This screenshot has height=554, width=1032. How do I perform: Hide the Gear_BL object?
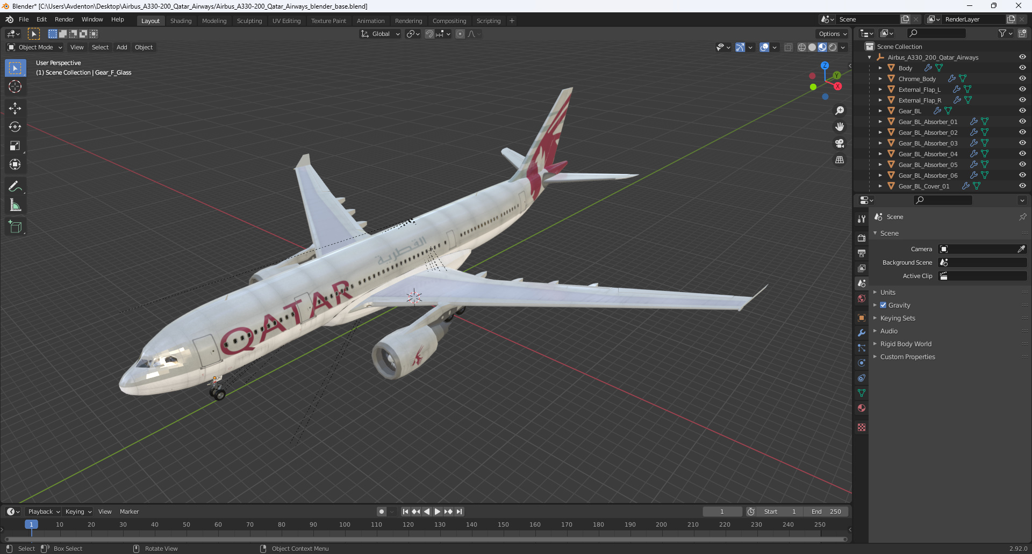click(x=1022, y=111)
